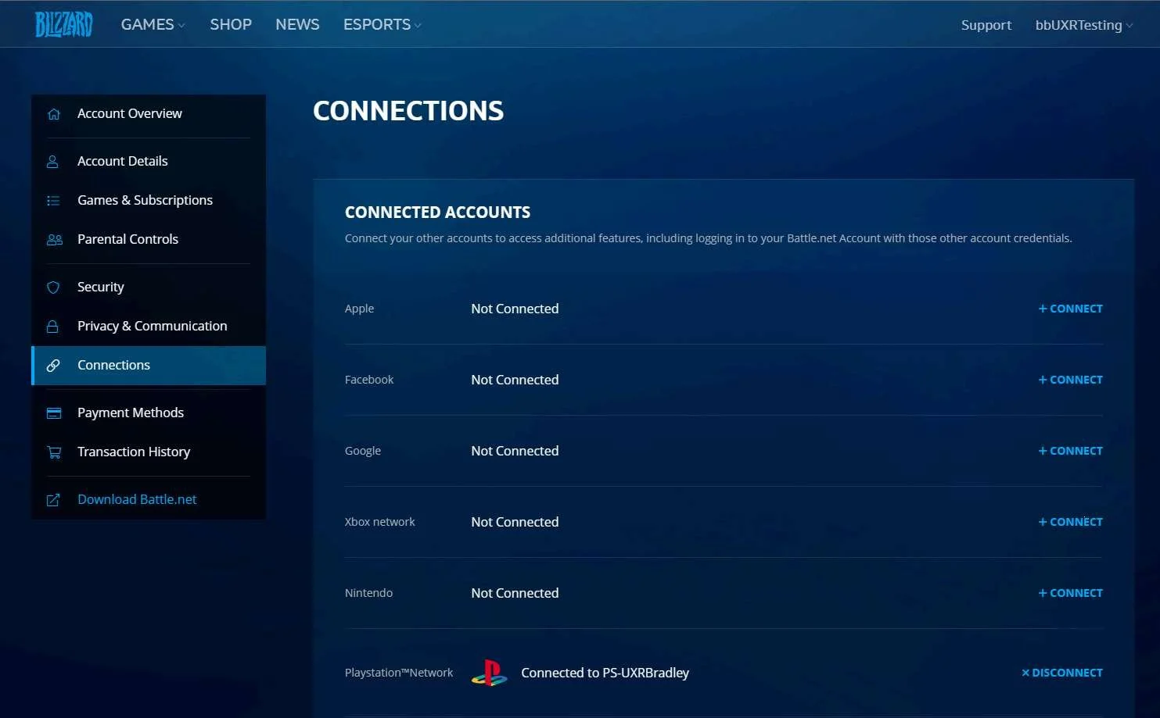Click the Games & Subscriptions list icon

pyautogui.click(x=53, y=201)
